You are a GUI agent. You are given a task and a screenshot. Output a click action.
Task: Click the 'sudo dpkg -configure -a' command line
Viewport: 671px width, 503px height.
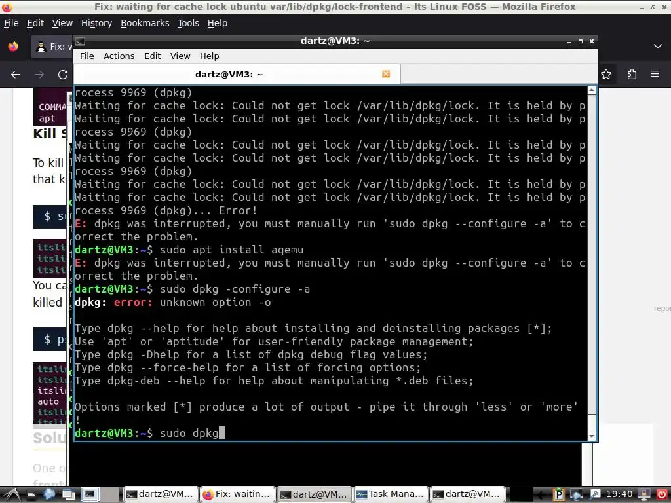(192, 289)
